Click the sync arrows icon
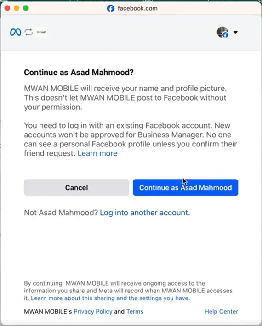 pyautogui.click(x=28, y=32)
